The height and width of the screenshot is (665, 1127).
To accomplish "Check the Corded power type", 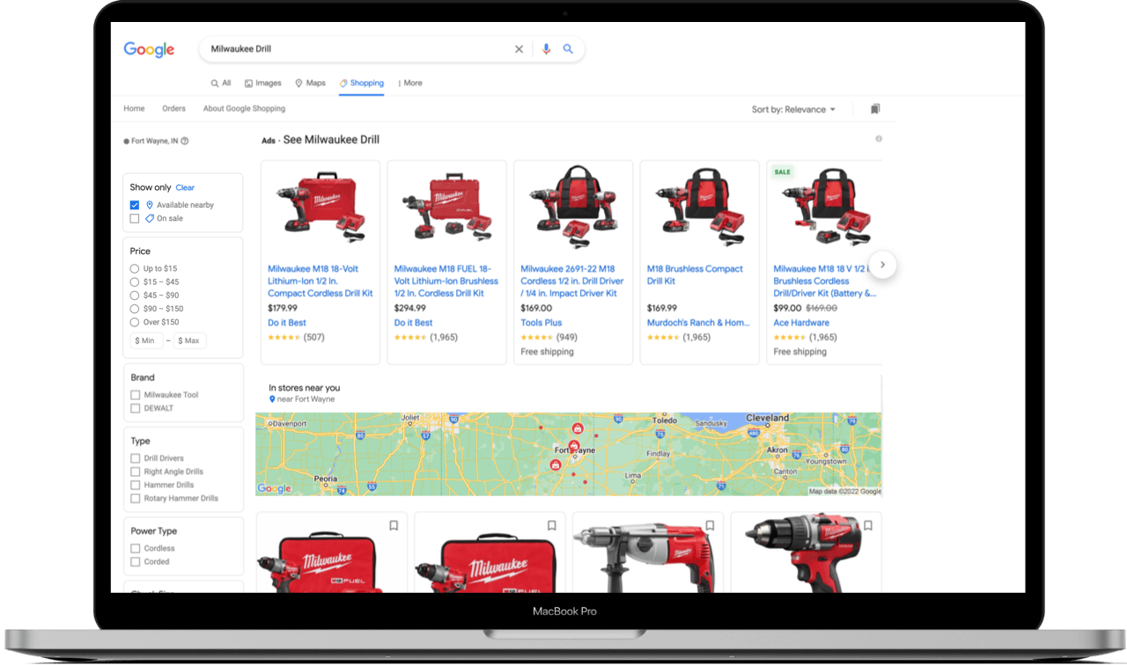I will [x=135, y=561].
